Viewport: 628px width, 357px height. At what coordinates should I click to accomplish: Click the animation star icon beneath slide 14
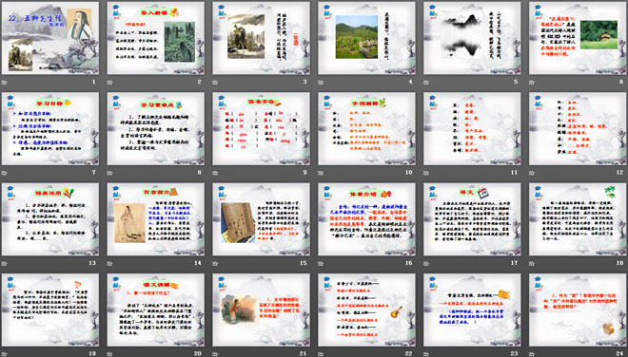pyautogui.click(x=109, y=263)
